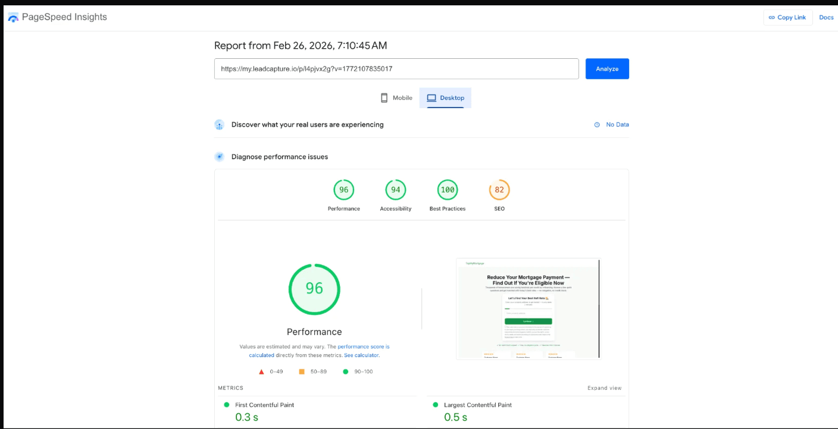Click the orange SEO score circle showing 82
838x429 pixels.
[499, 190]
